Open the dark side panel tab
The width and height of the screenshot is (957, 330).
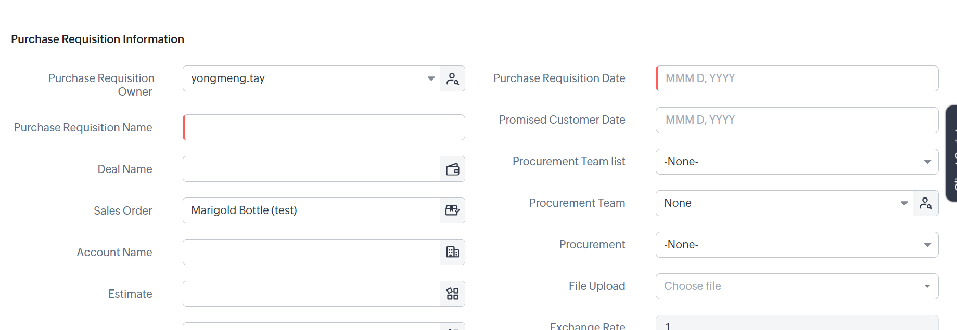[x=951, y=153]
